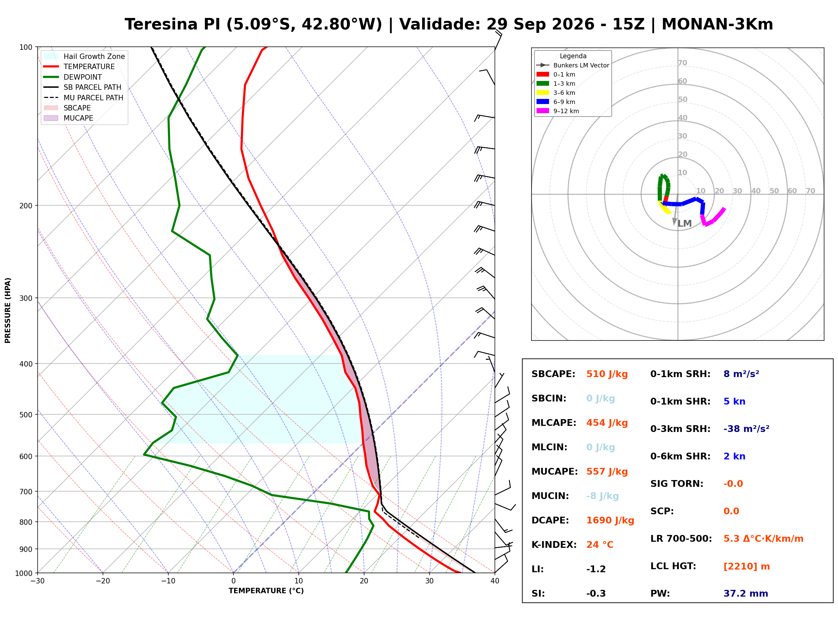The image size is (838, 620).
Task: Click the red 0–1 km hodograph legend swatch
Action: tap(543, 74)
